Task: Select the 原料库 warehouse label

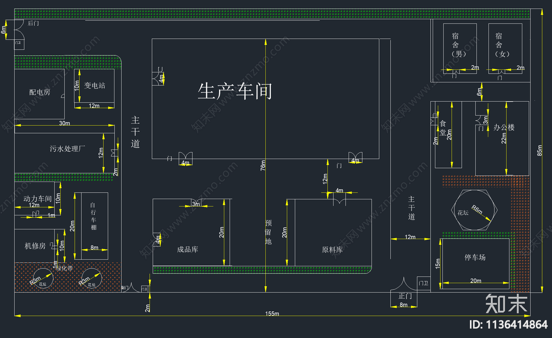Action: pyautogui.click(x=332, y=250)
